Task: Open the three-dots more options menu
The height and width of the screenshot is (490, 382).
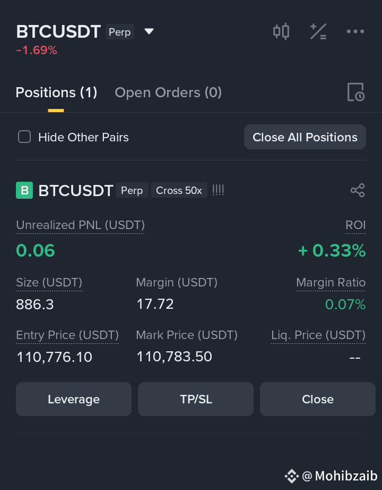Action: click(x=355, y=31)
